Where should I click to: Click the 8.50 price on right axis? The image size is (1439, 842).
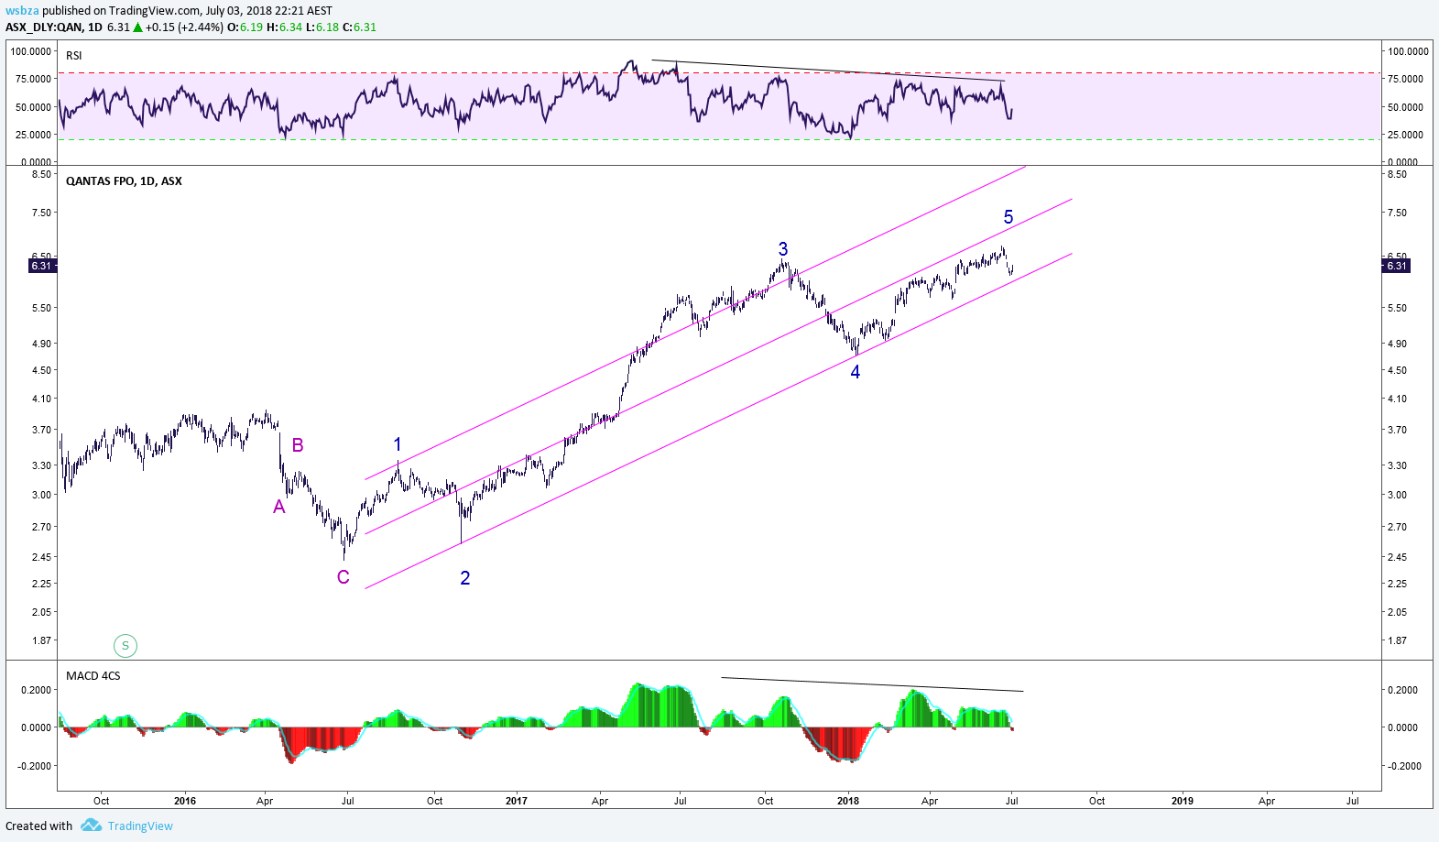1397,174
